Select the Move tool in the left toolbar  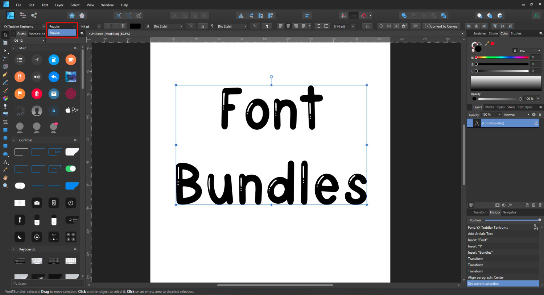(5, 35)
